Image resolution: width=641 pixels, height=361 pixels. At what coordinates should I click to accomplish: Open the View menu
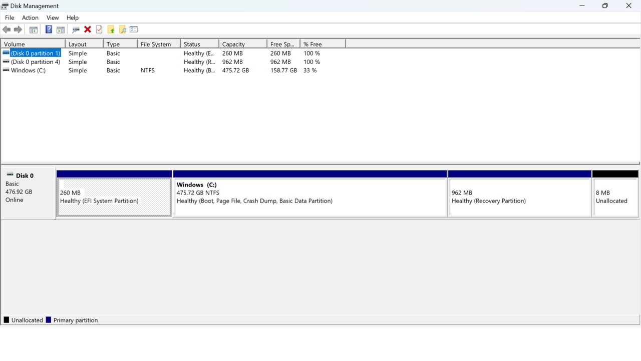click(53, 18)
